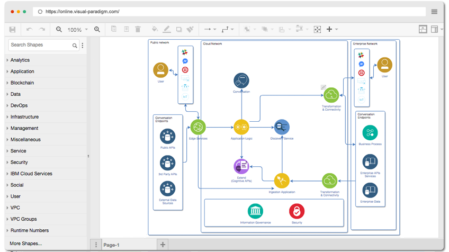The height and width of the screenshot is (252, 449).
Task: Open the 100% zoom level dropdown
Action: tap(77, 30)
